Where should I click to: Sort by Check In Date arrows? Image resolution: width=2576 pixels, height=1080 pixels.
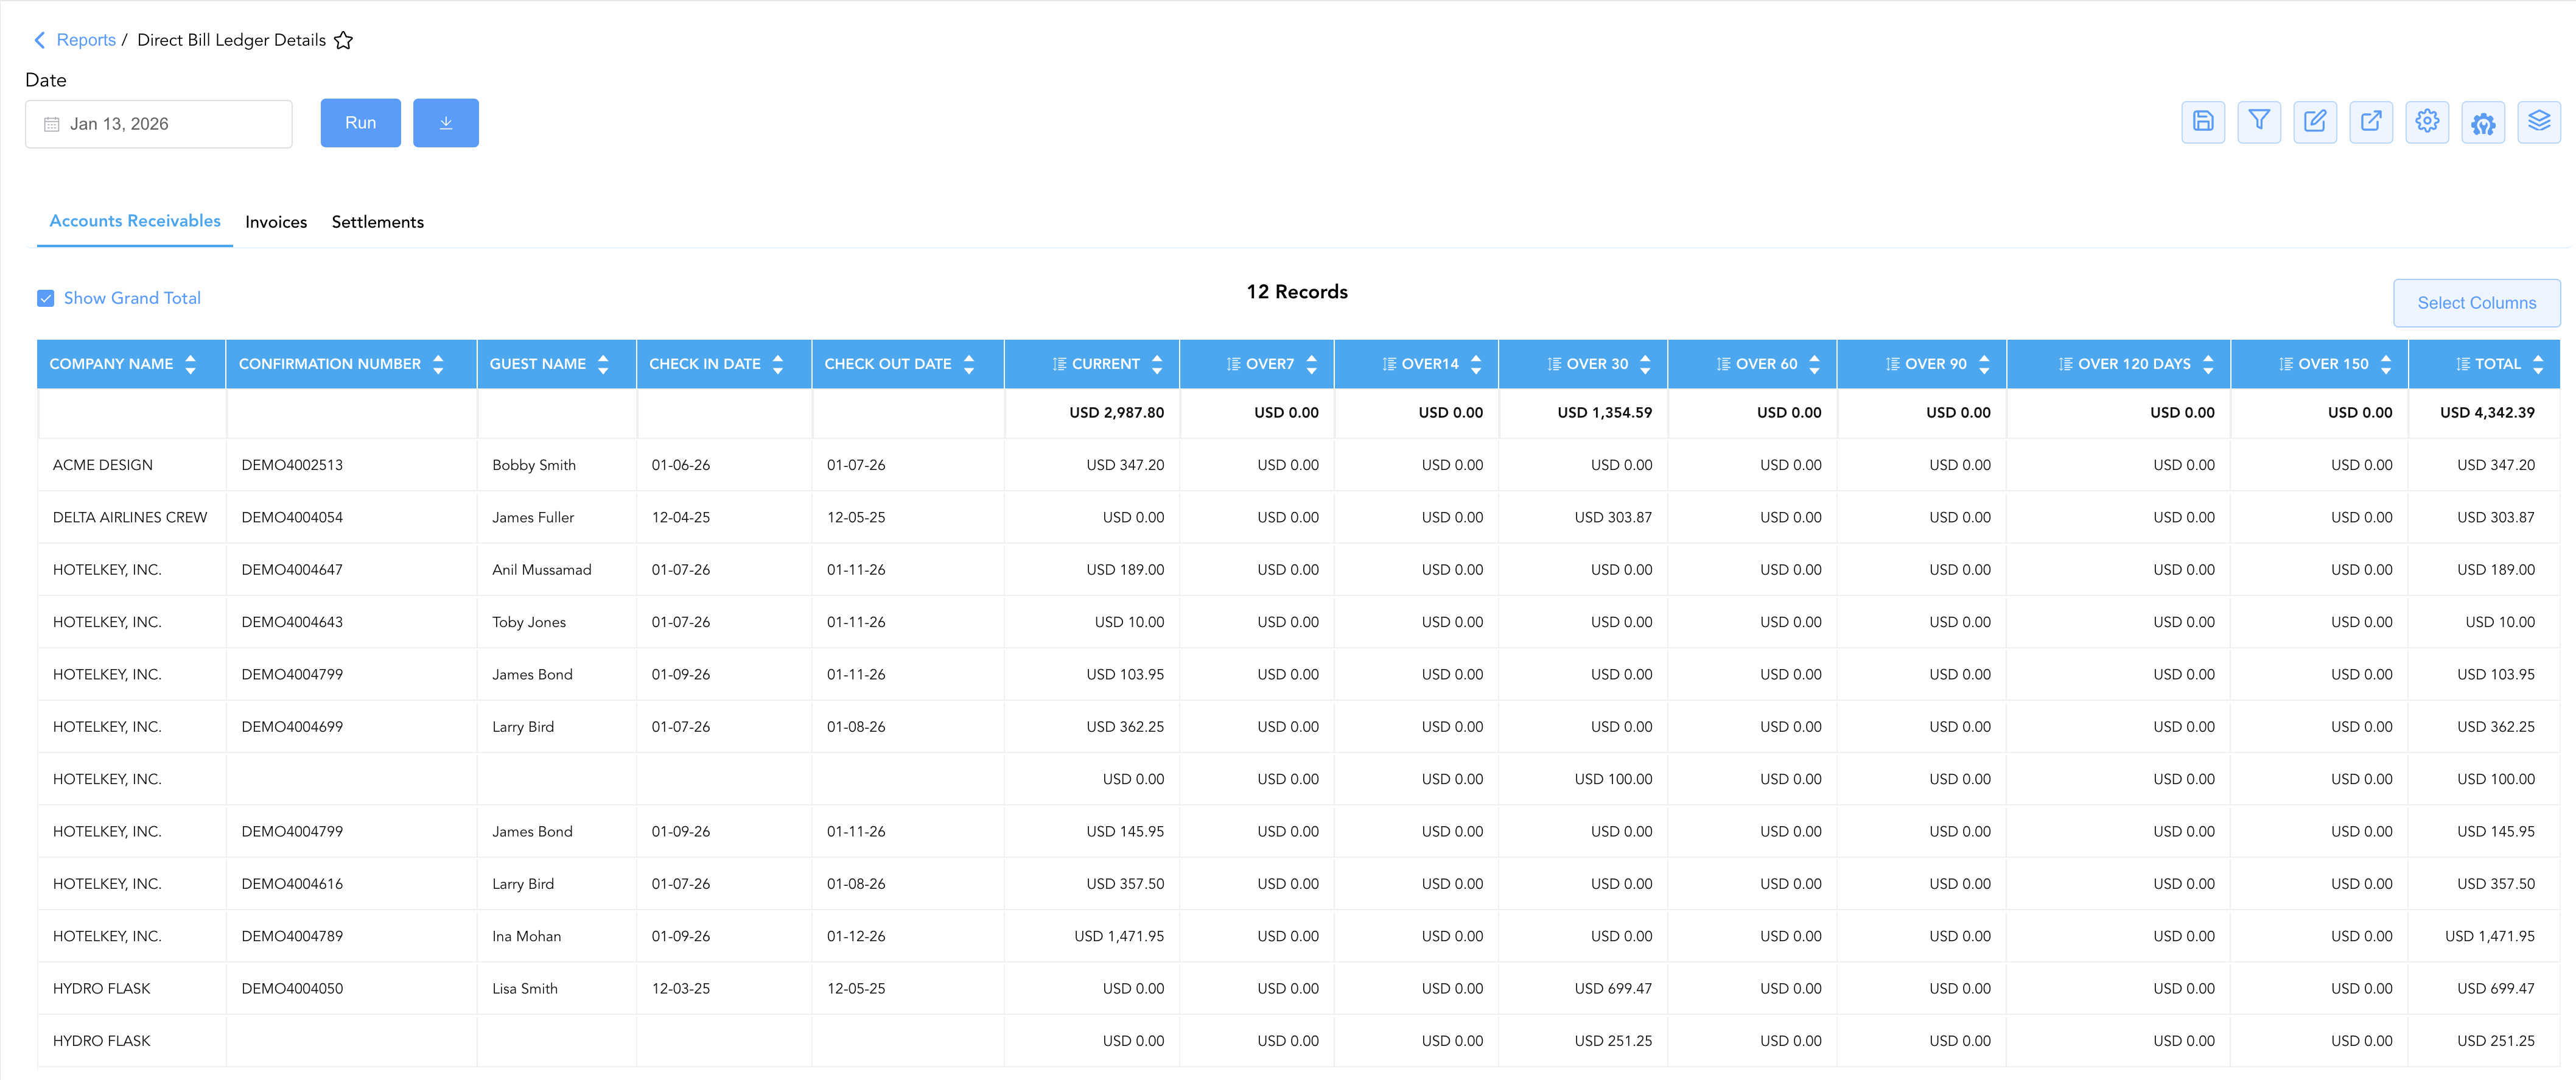(x=778, y=364)
